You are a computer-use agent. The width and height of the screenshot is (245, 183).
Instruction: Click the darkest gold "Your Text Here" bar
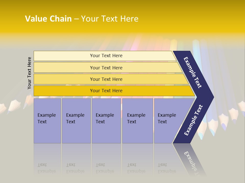tap(106, 91)
